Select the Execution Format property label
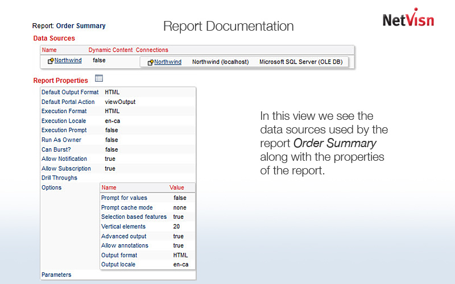455x284 pixels. pyautogui.click(x=64, y=111)
